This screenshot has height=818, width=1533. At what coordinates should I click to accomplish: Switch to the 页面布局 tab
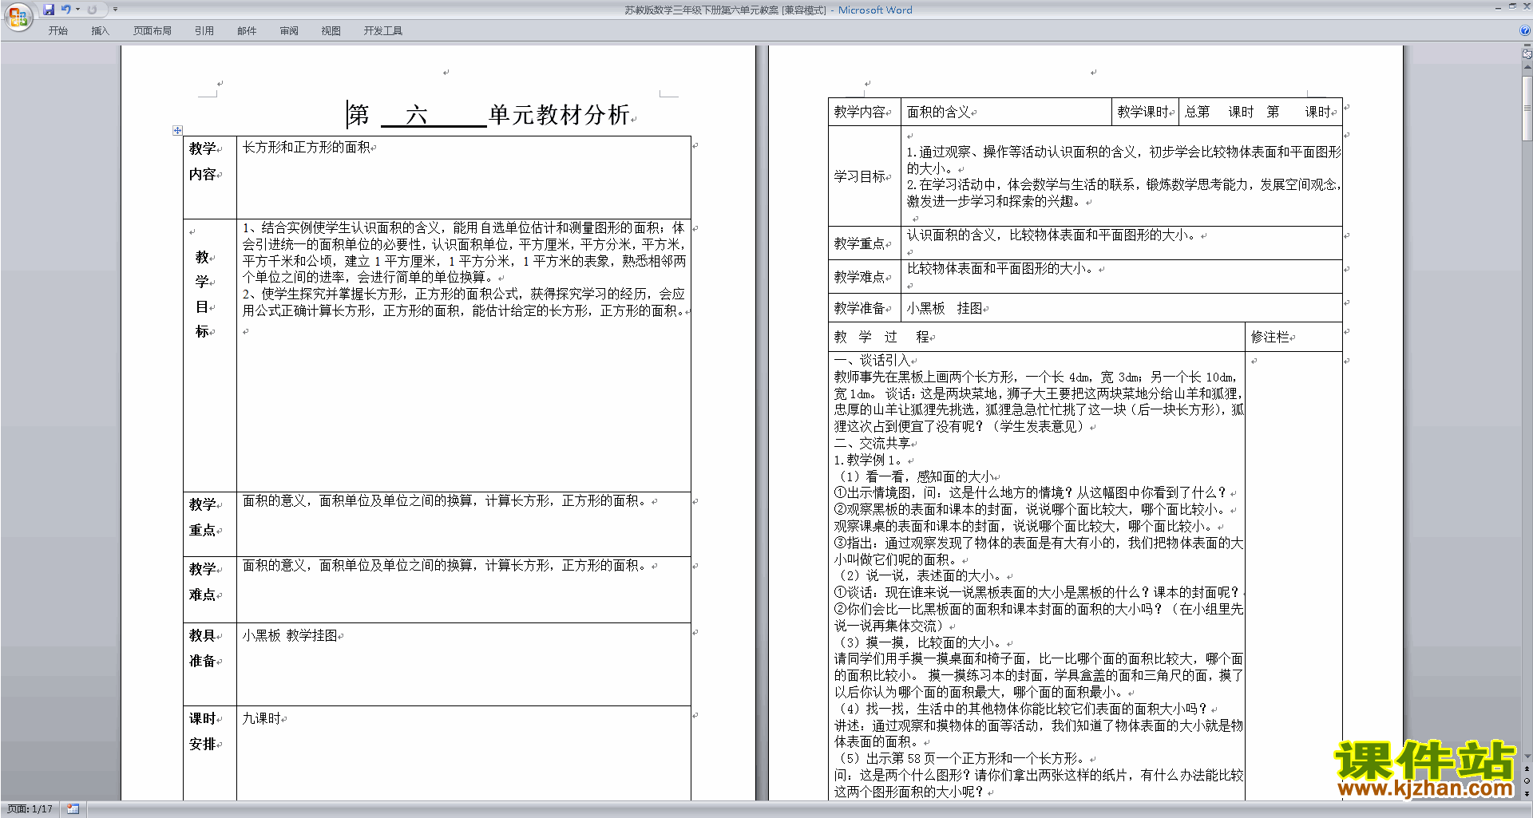153,31
